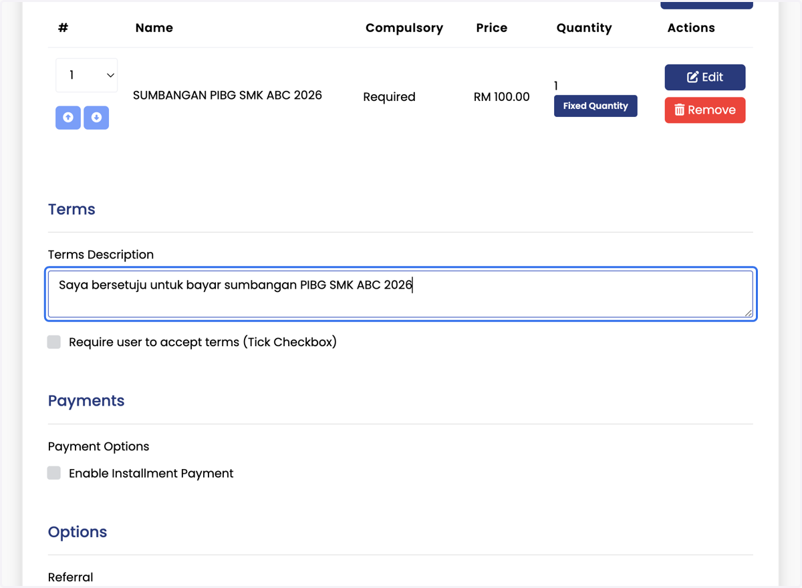Viewport: 802px width, 588px height.
Task: Enable the Installment Payment checkbox
Action: [54, 473]
